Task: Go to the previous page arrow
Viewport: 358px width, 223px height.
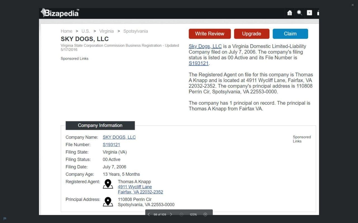Action: click(149, 214)
